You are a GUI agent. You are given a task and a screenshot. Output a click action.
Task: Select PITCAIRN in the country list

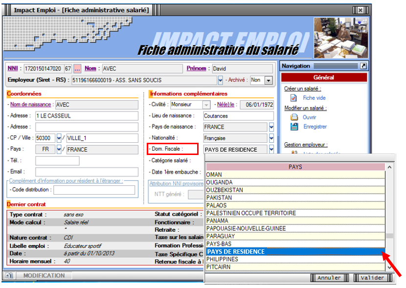[295, 267]
